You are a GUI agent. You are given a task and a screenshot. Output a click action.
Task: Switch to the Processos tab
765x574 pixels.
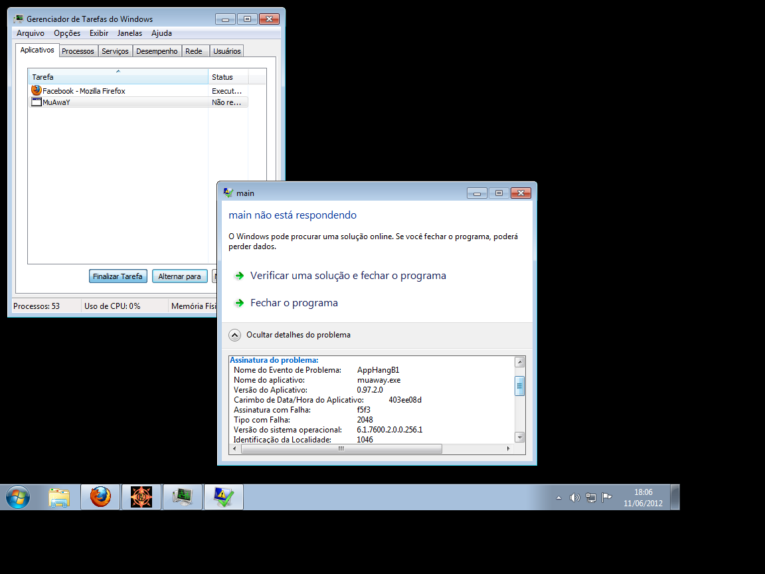pos(78,51)
